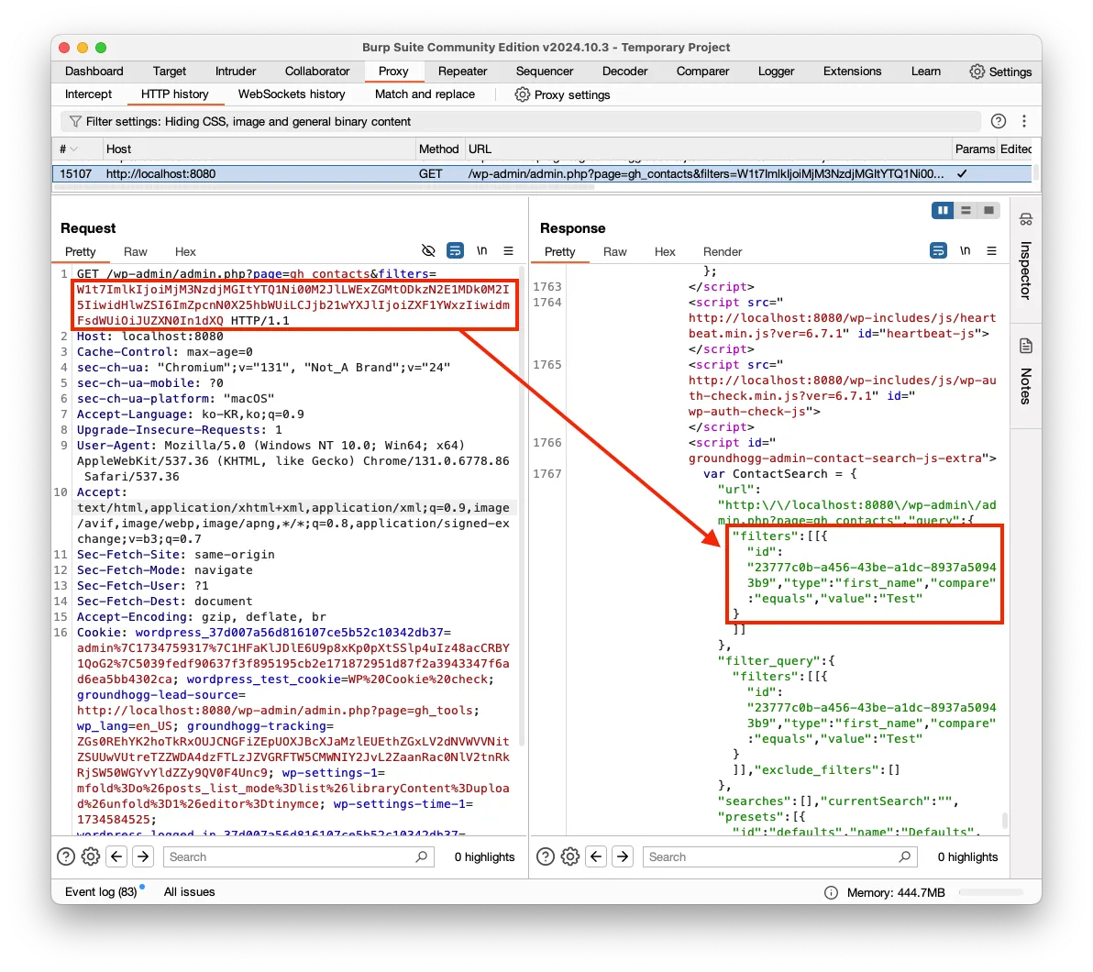Open Proxy settings

point(562,94)
